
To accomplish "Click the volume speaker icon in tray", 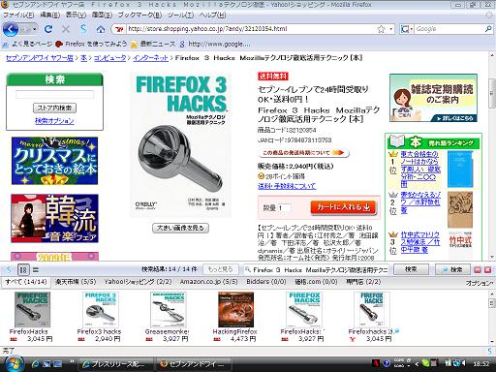I will [463, 363].
